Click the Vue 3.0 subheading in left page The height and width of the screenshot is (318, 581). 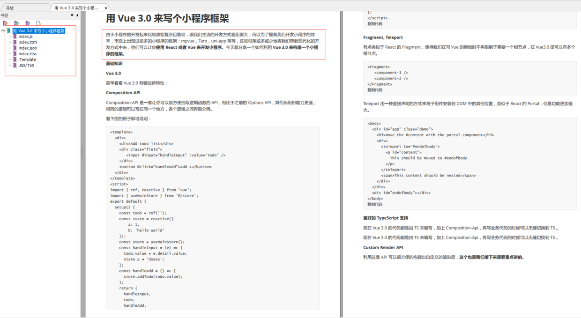click(113, 73)
